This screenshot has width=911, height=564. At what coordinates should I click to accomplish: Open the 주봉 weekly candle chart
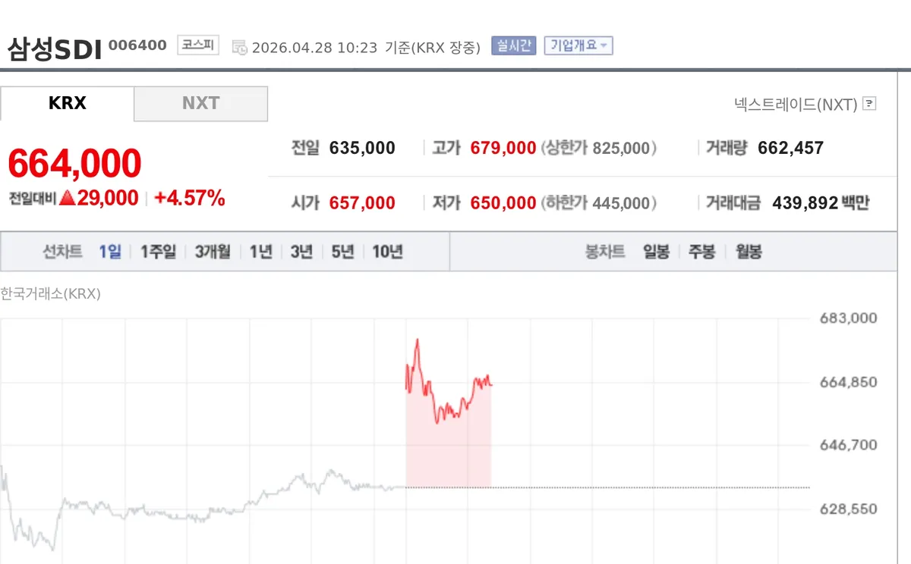click(702, 252)
